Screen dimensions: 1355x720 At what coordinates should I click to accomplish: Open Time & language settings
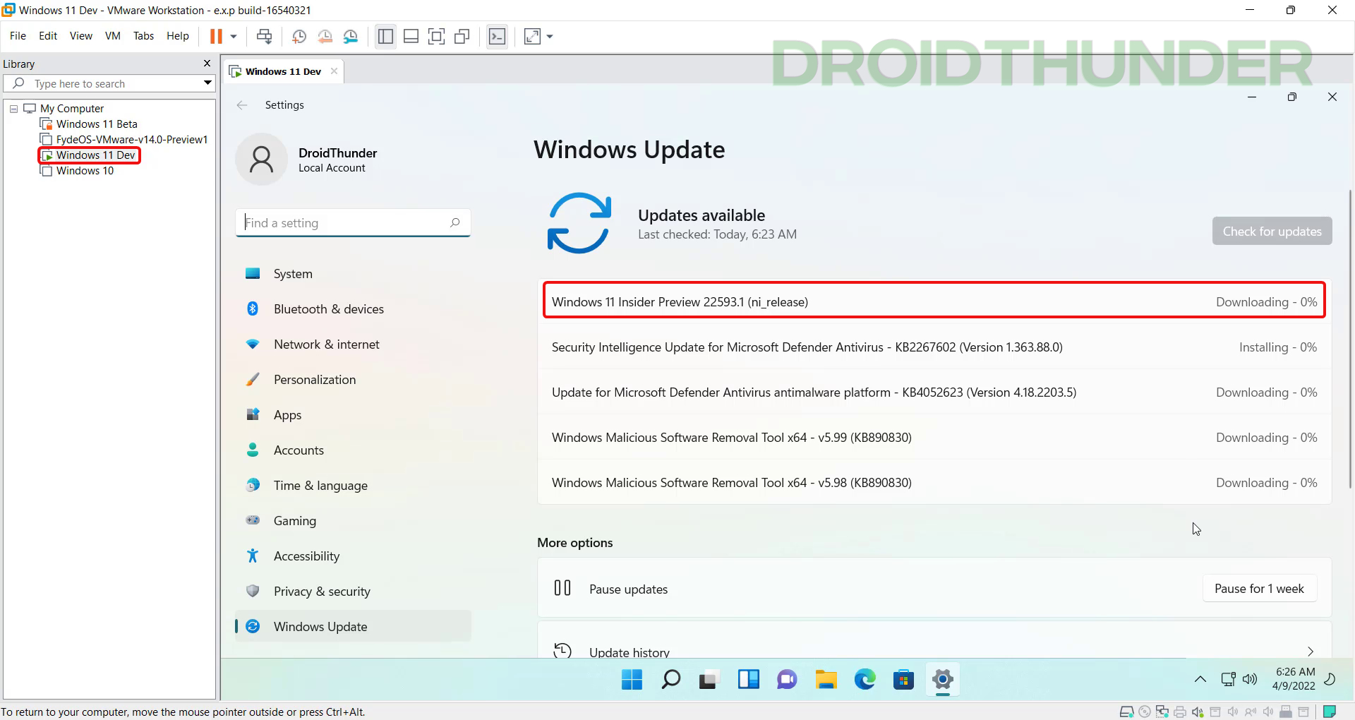point(353,486)
